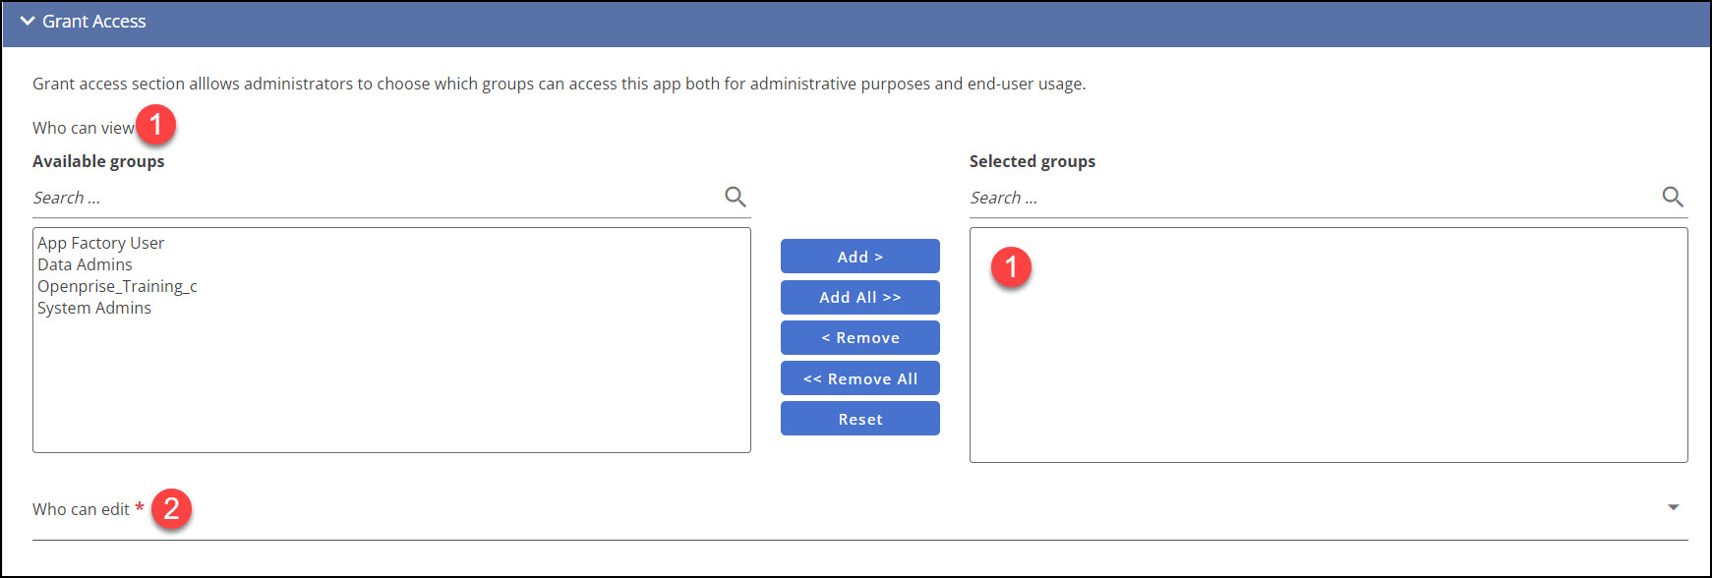This screenshot has width=1712, height=578.
Task: Click red badge 1 inside Selected groups box
Action: (1011, 267)
